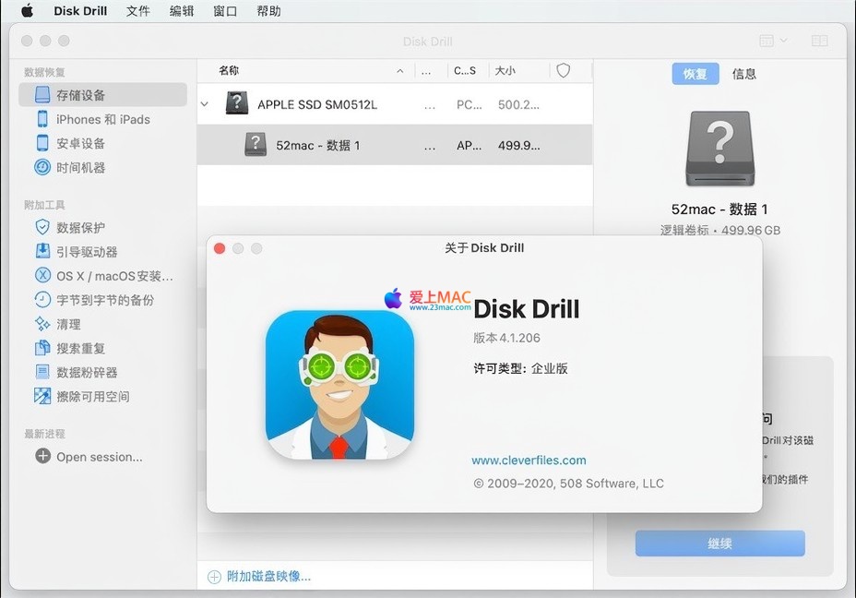The image size is (856, 598).
Task: Select Android devices (安卓设备) icon
Action: click(x=42, y=143)
